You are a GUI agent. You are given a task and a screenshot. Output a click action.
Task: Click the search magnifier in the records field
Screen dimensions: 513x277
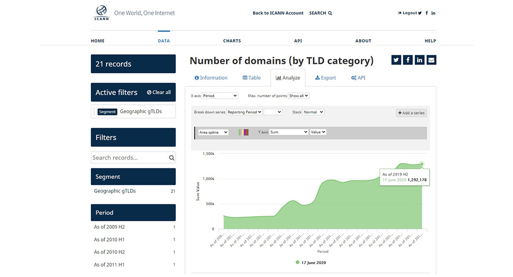point(172,158)
